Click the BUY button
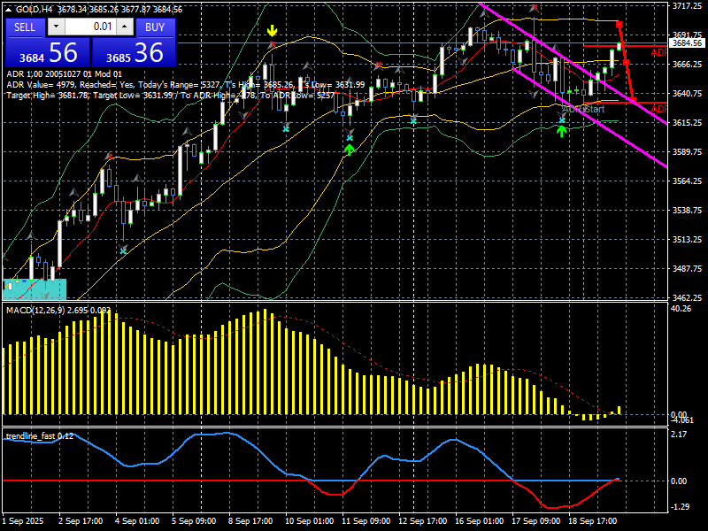708x531 pixels. (x=155, y=27)
